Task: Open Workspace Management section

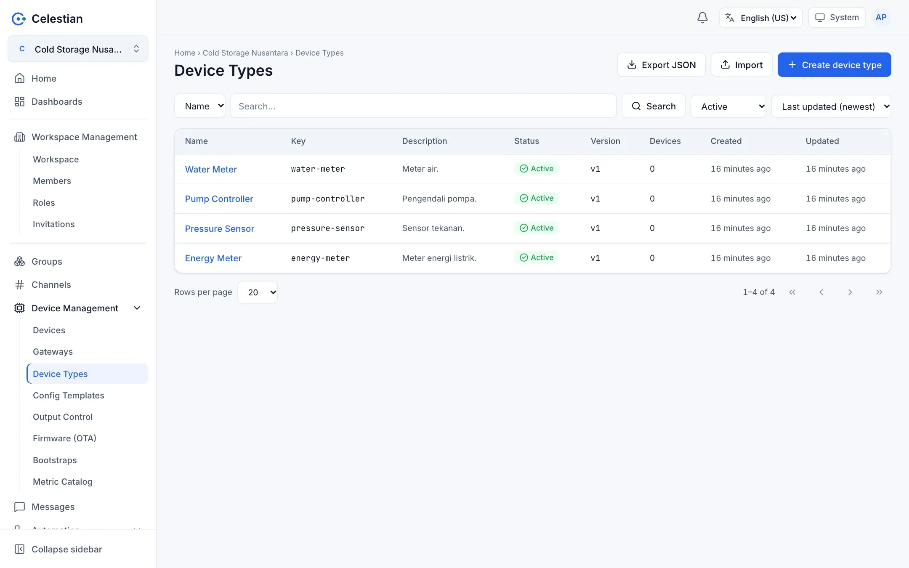Action: point(78,137)
